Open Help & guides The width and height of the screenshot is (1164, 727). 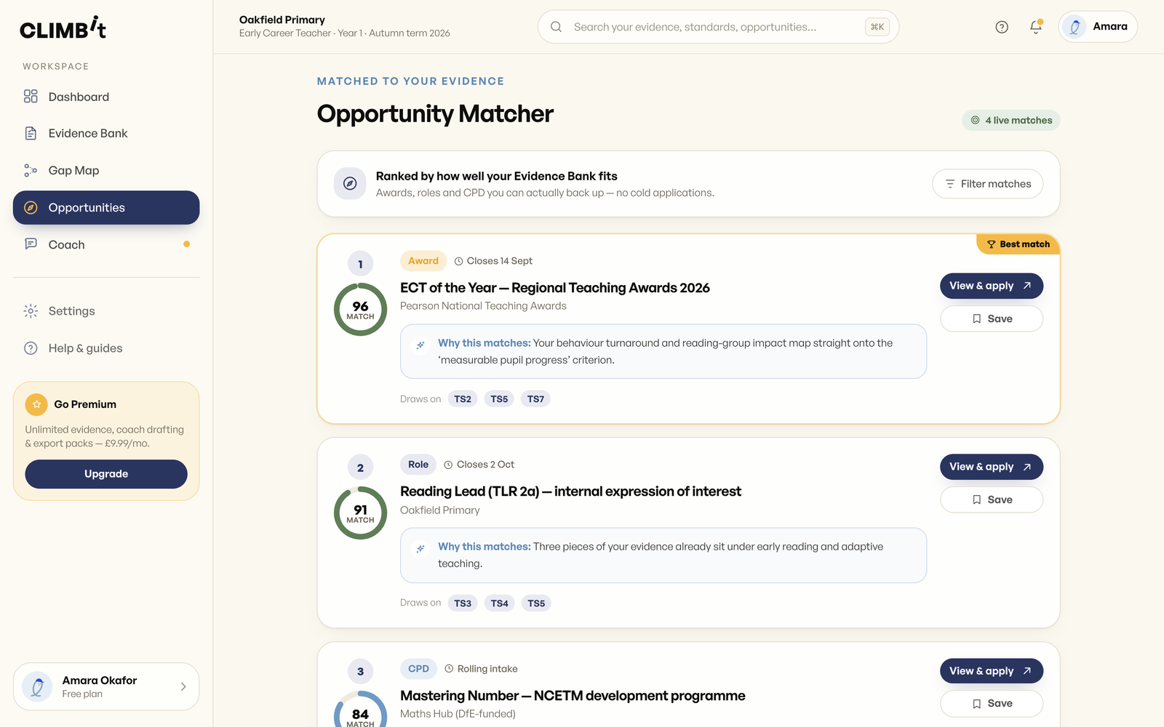tap(106, 348)
